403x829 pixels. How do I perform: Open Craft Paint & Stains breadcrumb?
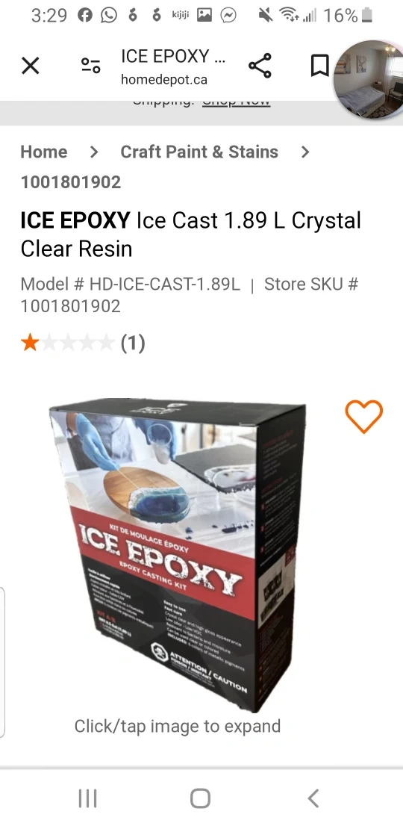pos(199,152)
